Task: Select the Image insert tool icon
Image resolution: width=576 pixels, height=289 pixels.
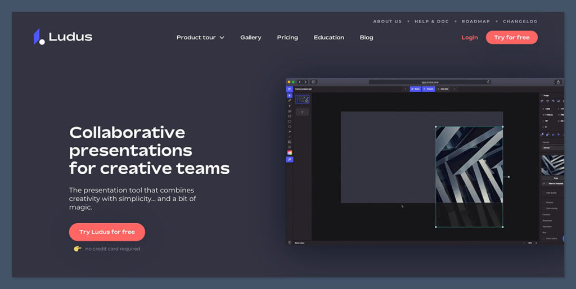Action: [290, 142]
